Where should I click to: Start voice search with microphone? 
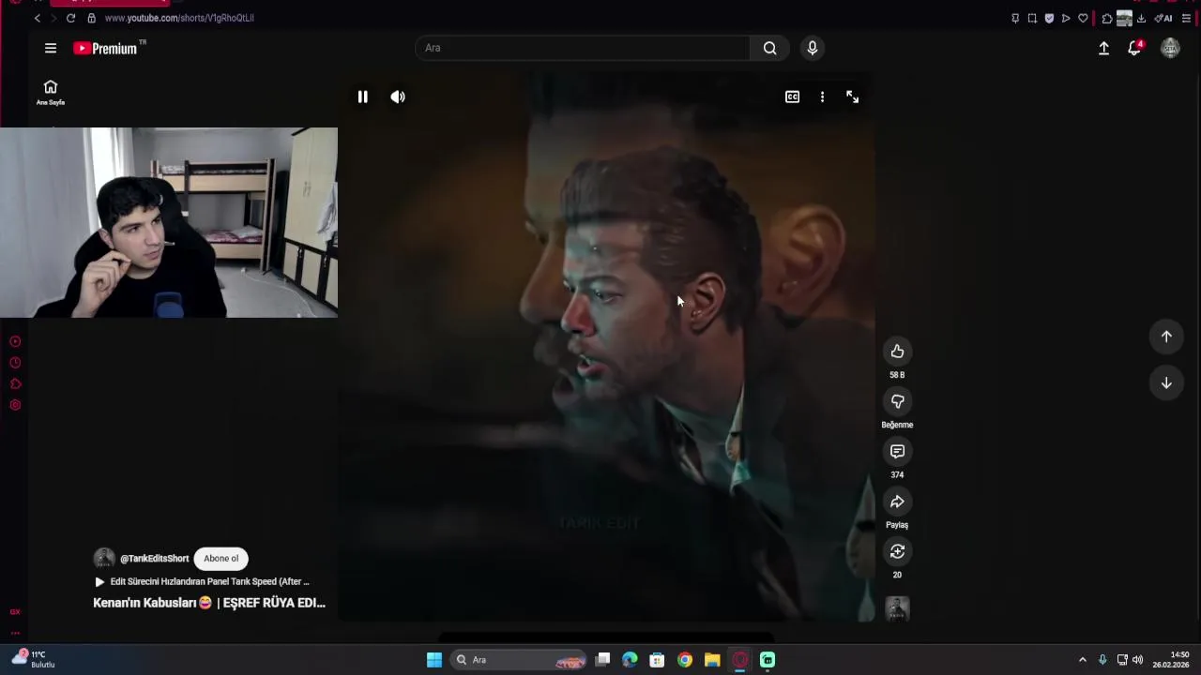(x=813, y=48)
